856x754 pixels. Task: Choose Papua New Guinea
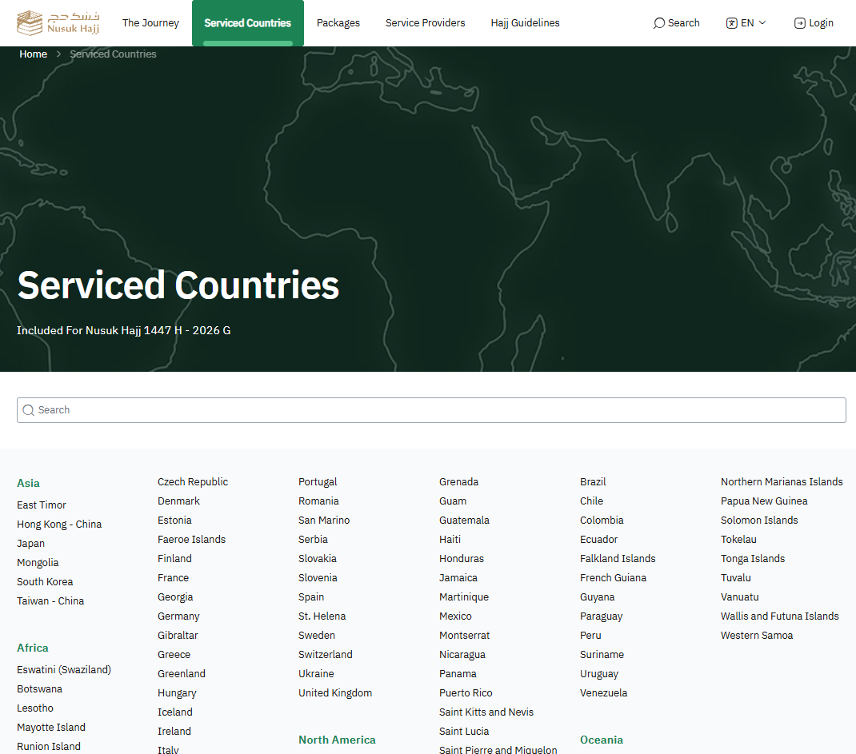[764, 501]
